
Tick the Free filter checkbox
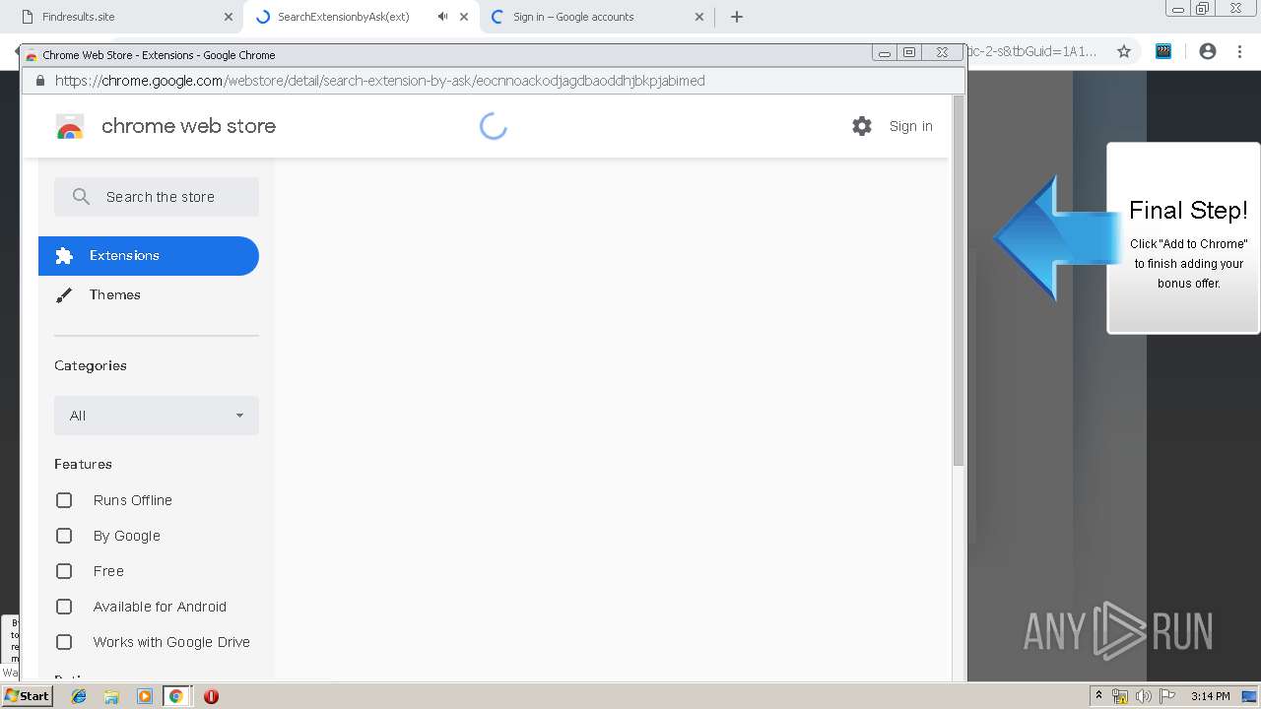click(x=64, y=571)
